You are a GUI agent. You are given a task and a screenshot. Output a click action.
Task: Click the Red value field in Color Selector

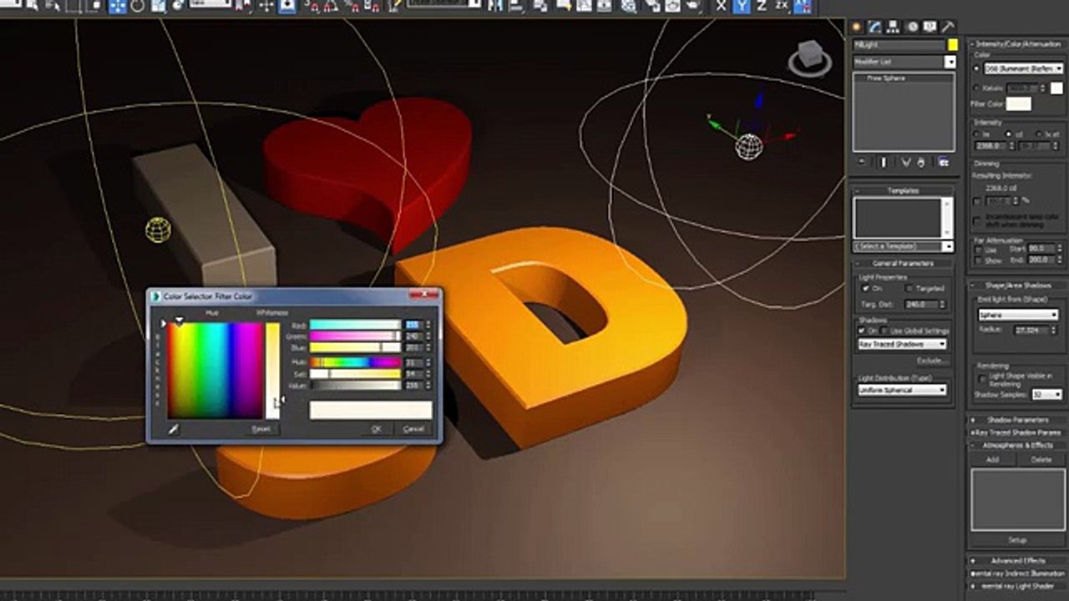pos(413,326)
